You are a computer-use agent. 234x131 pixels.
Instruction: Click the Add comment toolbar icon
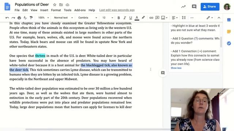click(x=157, y=18)
